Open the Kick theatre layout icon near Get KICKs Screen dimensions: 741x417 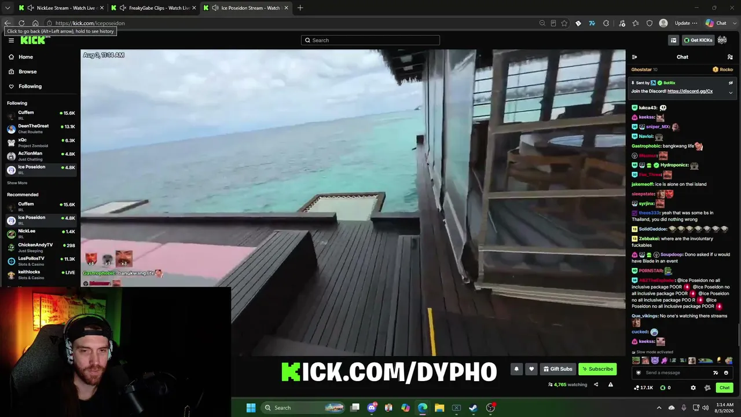pos(673,40)
